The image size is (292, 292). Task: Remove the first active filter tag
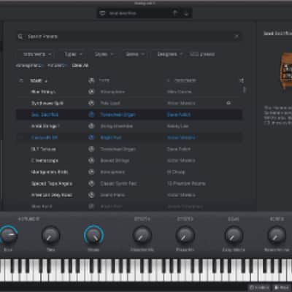[x=42, y=66]
